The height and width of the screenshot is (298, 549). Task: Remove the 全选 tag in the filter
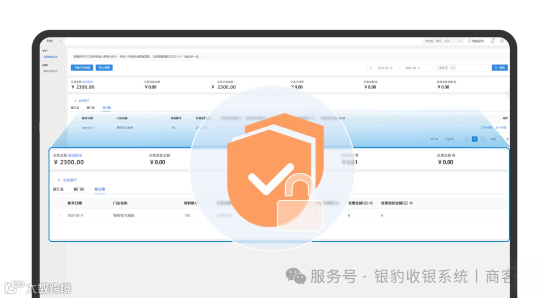446,68
